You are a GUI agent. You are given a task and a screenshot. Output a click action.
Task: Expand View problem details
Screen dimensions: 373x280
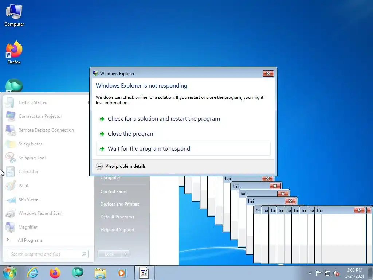[121, 166]
